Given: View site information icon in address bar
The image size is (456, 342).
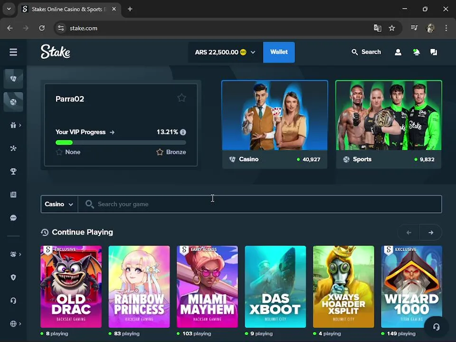Looking at the screenshot, I should (61, 28).
